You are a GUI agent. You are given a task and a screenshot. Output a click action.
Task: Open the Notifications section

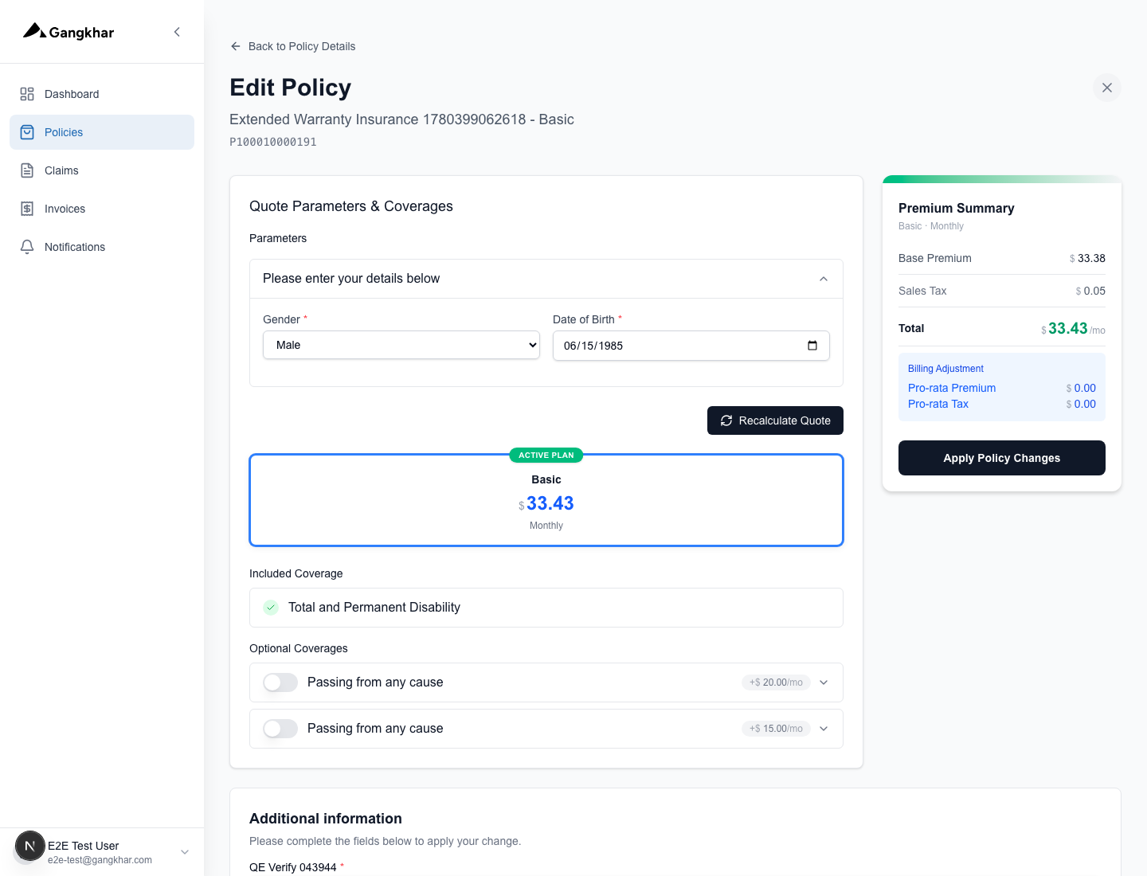point(102,247)
